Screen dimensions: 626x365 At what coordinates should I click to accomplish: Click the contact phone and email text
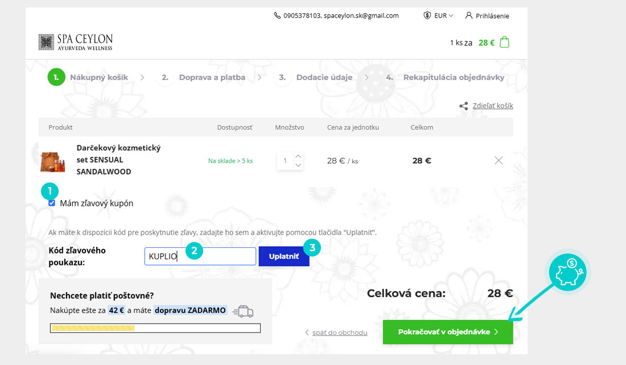tap(341, 15)
